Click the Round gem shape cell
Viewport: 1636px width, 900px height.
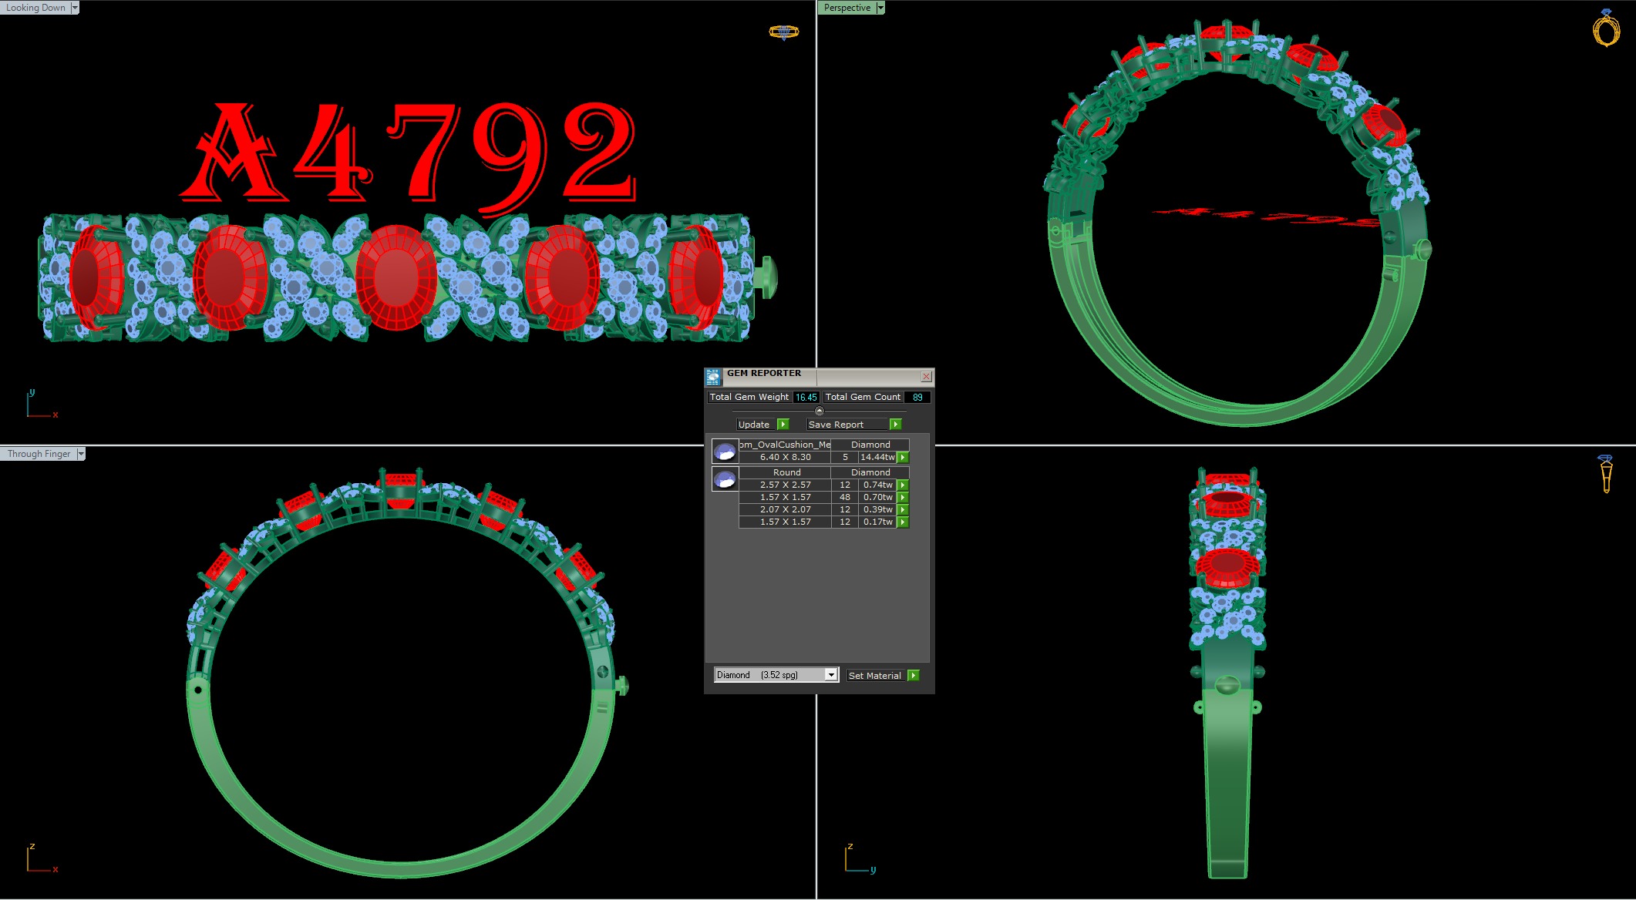coord(785,472)
